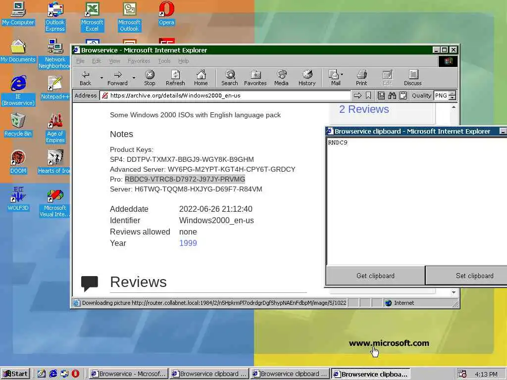The width and height of the screenshot is (507, 380).
Task: Select the Age of Empires shortcut
Action: point(55,128)
